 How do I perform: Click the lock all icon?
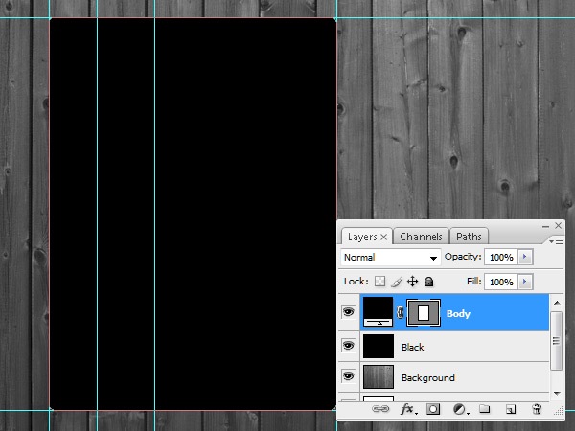pos(429,282)
